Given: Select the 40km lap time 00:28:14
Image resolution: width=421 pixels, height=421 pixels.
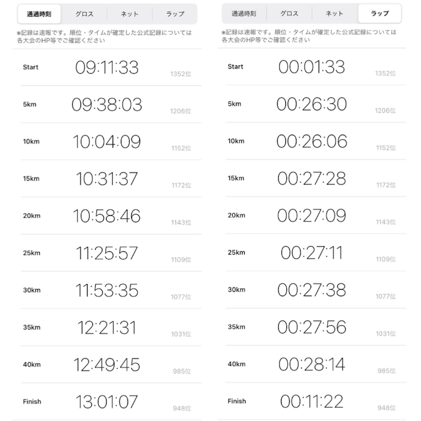Looking at the screenshot, I should (x=312, y=364).
